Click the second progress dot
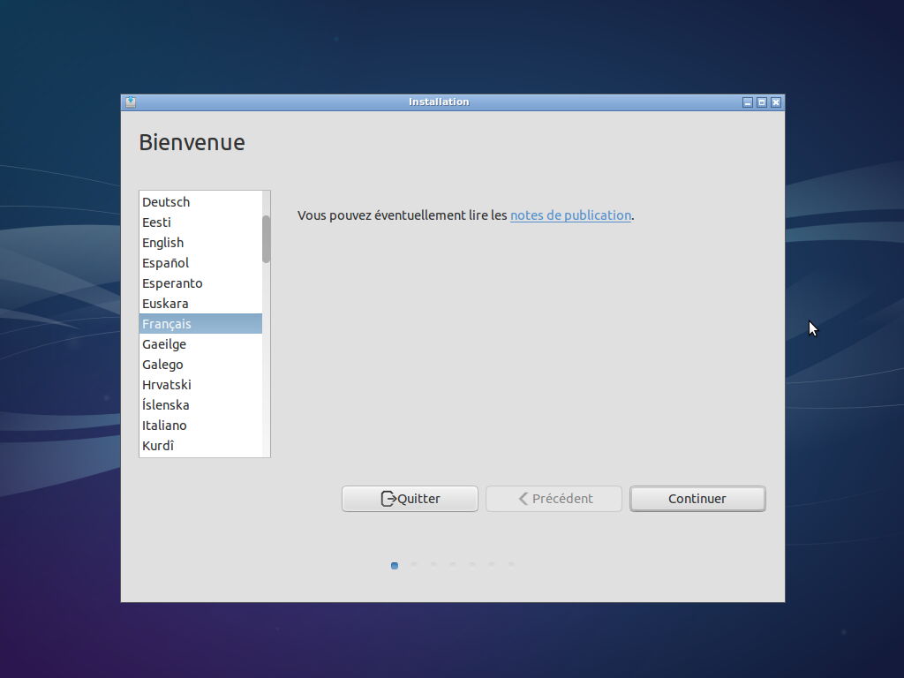Screen dimensions: 904x678 (413, 565)
